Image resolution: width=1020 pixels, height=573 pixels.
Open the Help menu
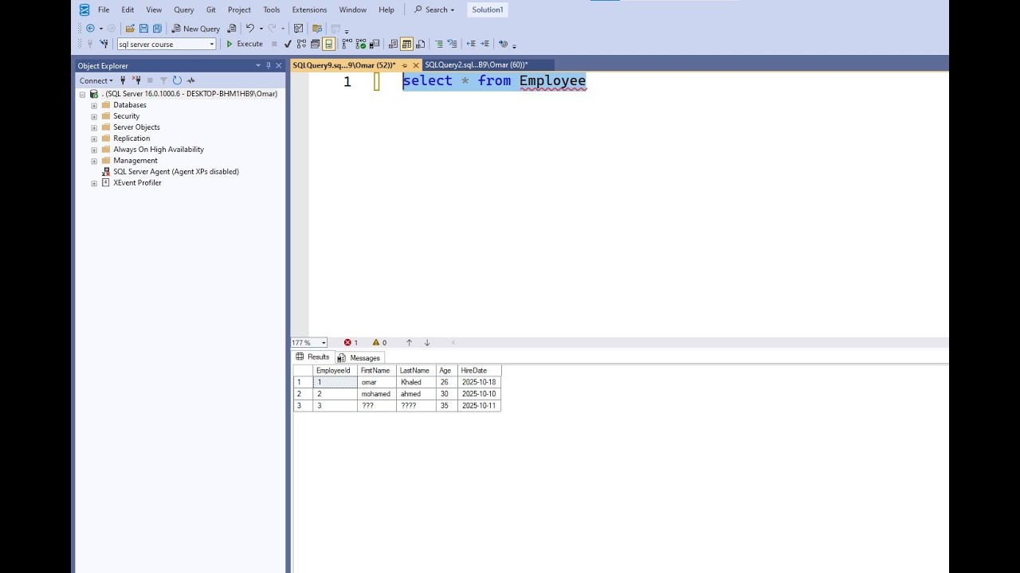(386, 10)
